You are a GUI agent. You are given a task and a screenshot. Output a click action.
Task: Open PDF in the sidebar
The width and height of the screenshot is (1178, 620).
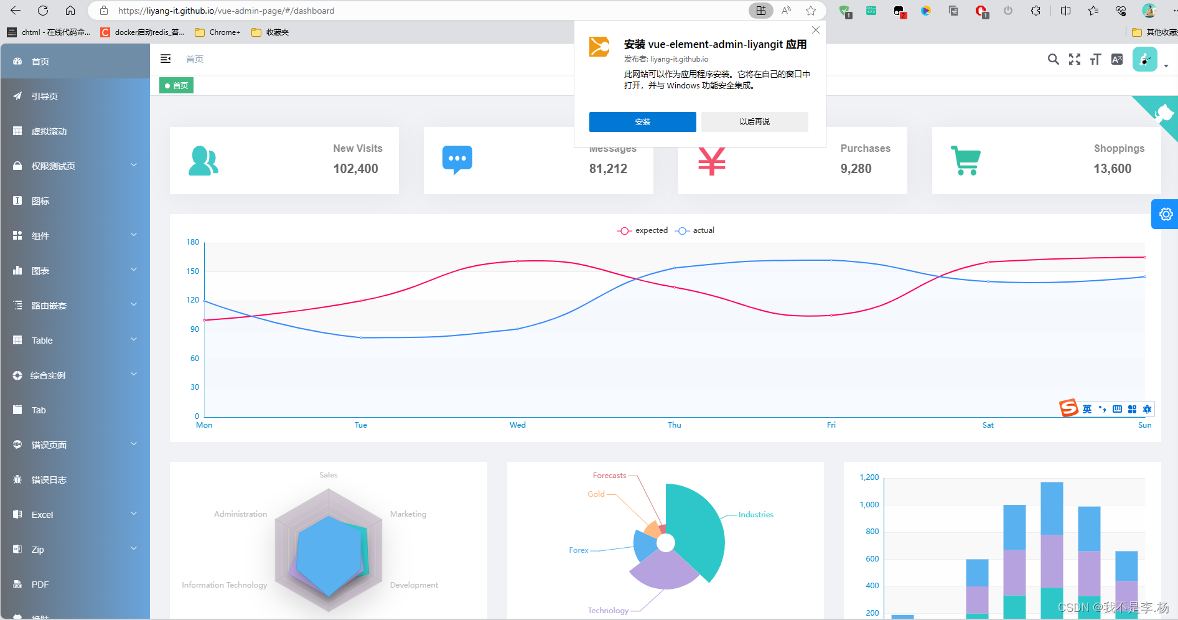(75, 584)
